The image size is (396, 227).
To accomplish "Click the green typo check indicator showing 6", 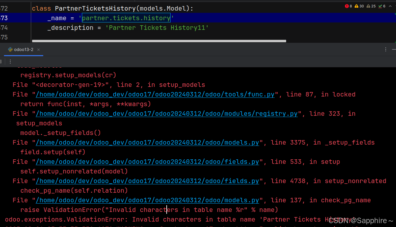I will (x=382, y=6).
